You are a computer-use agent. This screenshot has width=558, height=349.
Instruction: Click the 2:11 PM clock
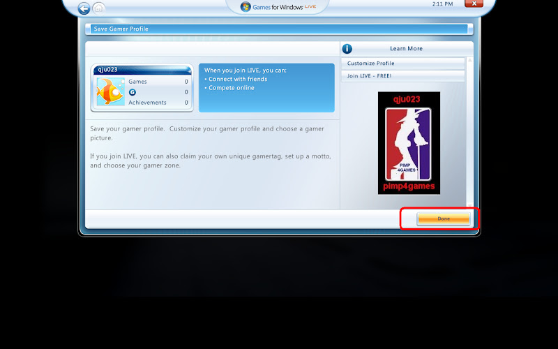coord(443,4)
